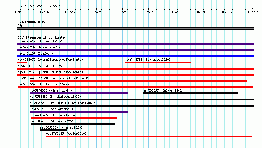Open nsv5858970 (Almarri2020) label
262x148 pixels.
coord(164,90)
